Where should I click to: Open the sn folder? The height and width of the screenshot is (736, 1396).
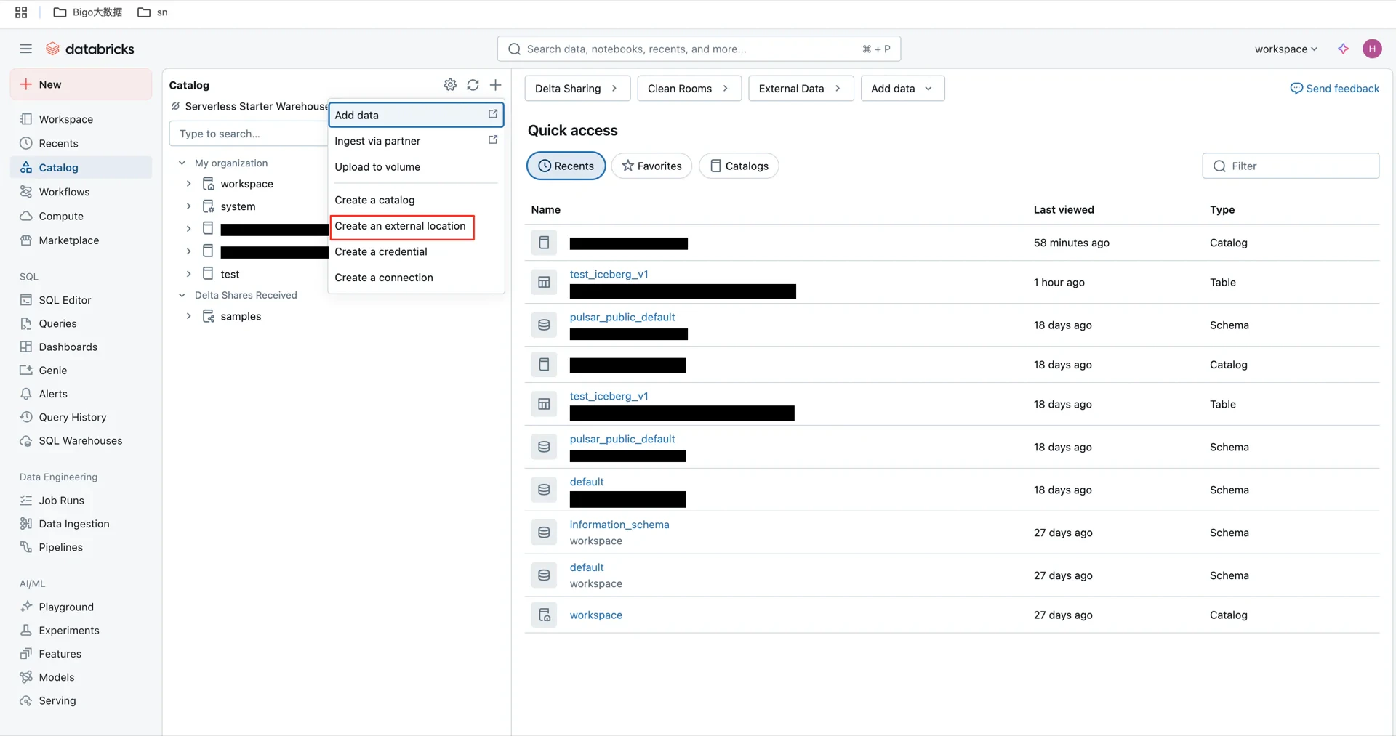coord(153,12)
